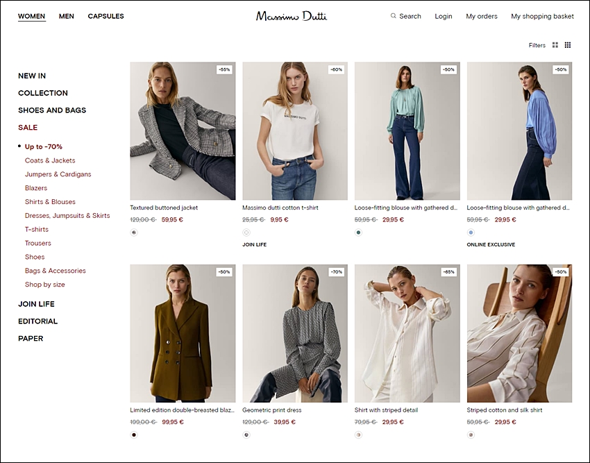Open the Filters panel

[537, 45]
